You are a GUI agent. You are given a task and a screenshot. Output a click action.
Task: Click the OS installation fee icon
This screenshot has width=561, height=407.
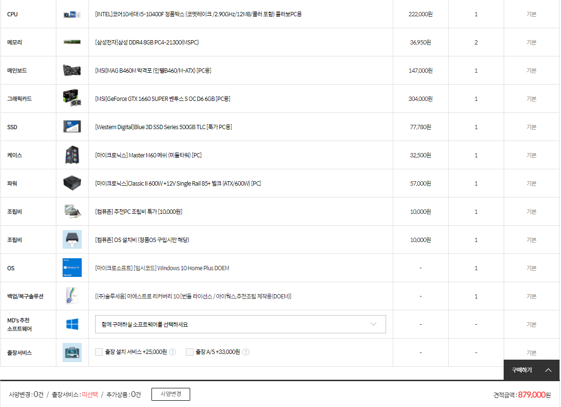click(72, 240)
